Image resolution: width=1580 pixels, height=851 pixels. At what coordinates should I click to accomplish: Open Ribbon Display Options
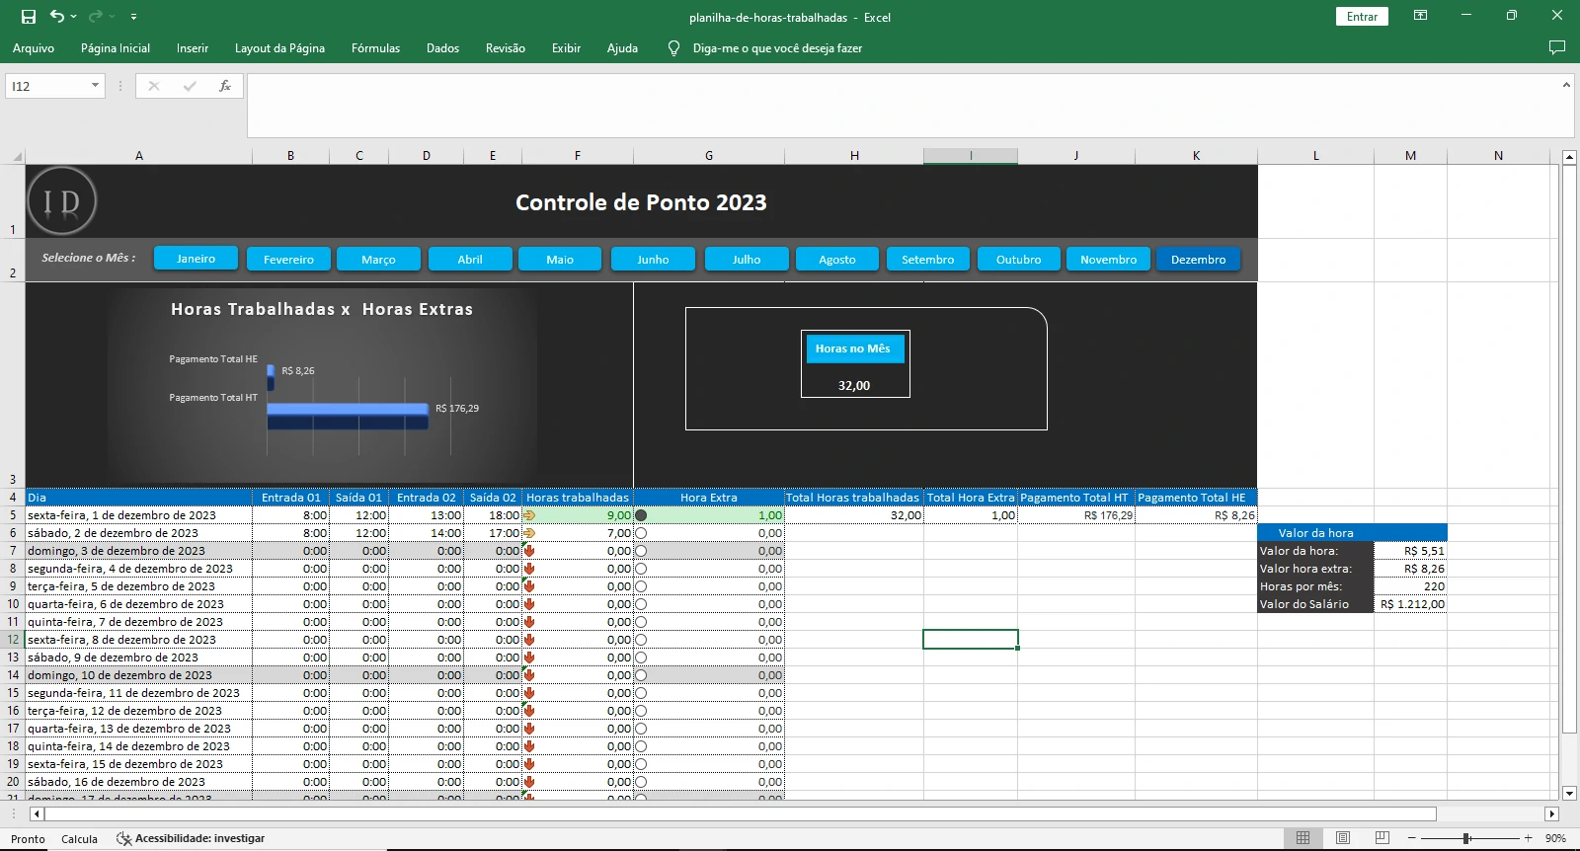click(1420, 16)
